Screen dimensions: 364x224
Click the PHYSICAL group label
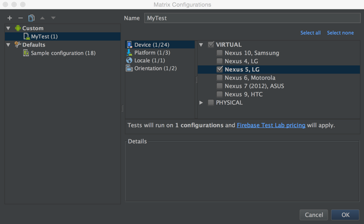tap(229, 102)
